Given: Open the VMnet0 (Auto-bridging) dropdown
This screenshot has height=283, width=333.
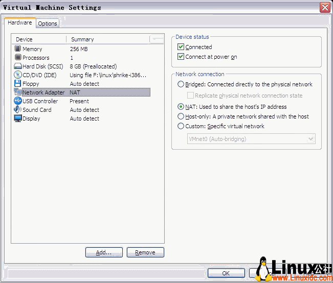Looking at the screenshot, I should (x=251, y=139).
